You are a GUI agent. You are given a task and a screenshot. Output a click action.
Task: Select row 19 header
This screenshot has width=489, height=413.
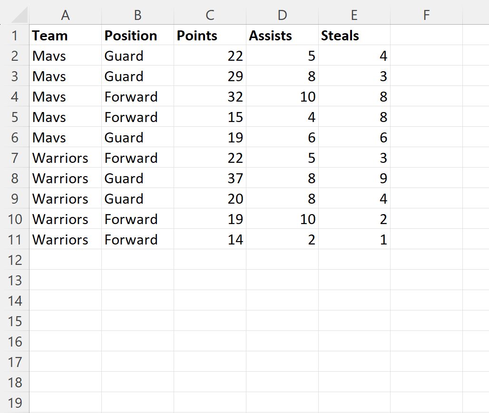15,403
